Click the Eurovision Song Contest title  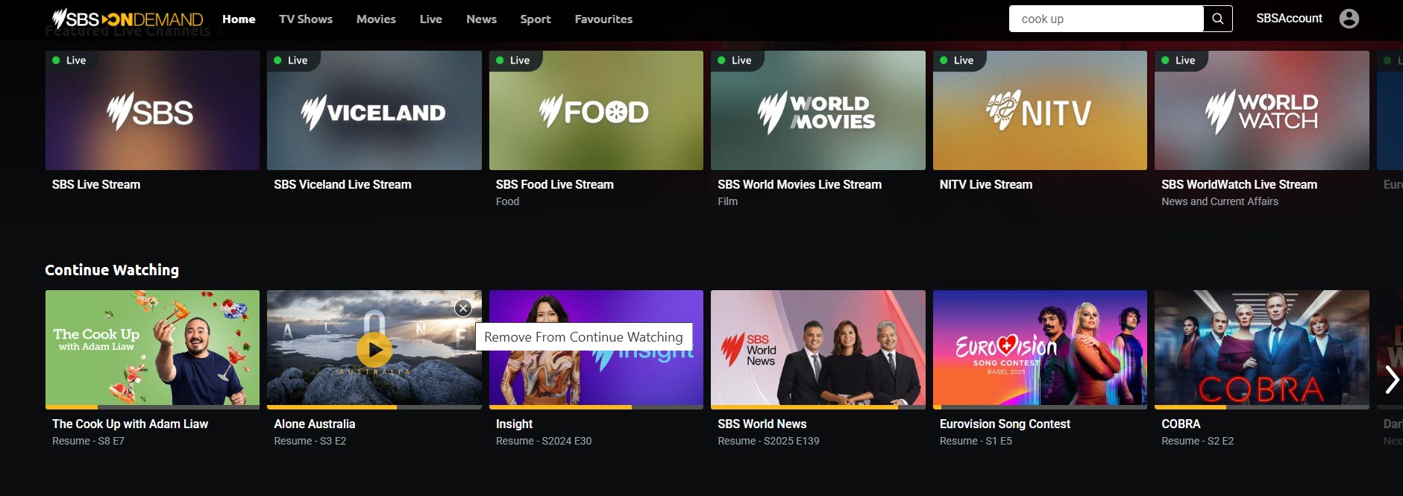click(1005, 424)
